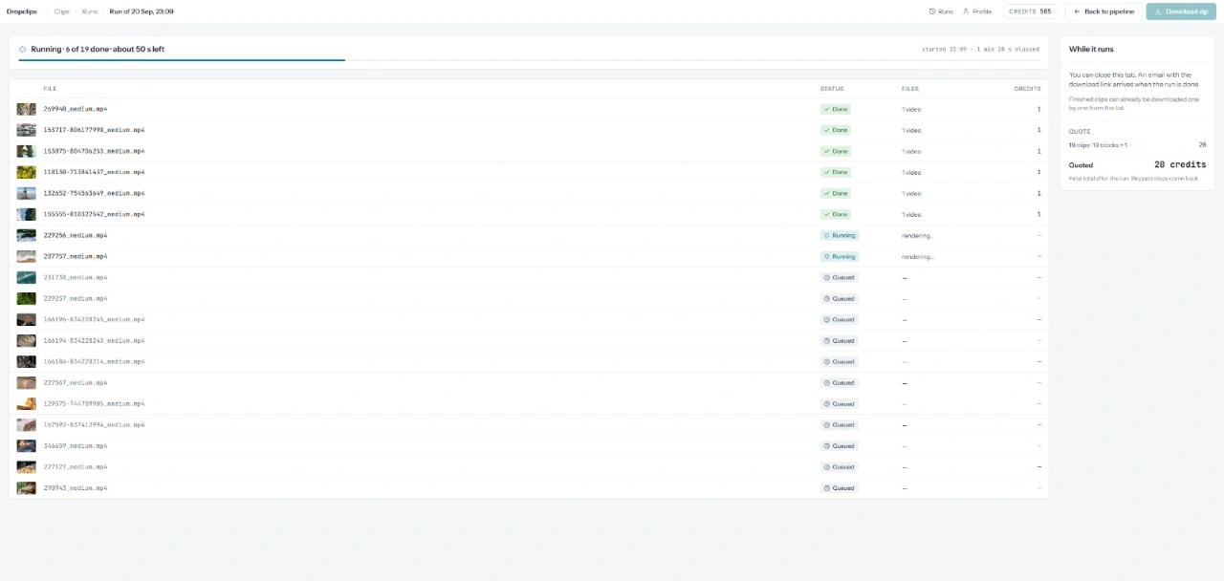Screen dimensions: 1224x581
Task: Open thumbnail of 207757_medium.mp4
Action: (27, 256)
